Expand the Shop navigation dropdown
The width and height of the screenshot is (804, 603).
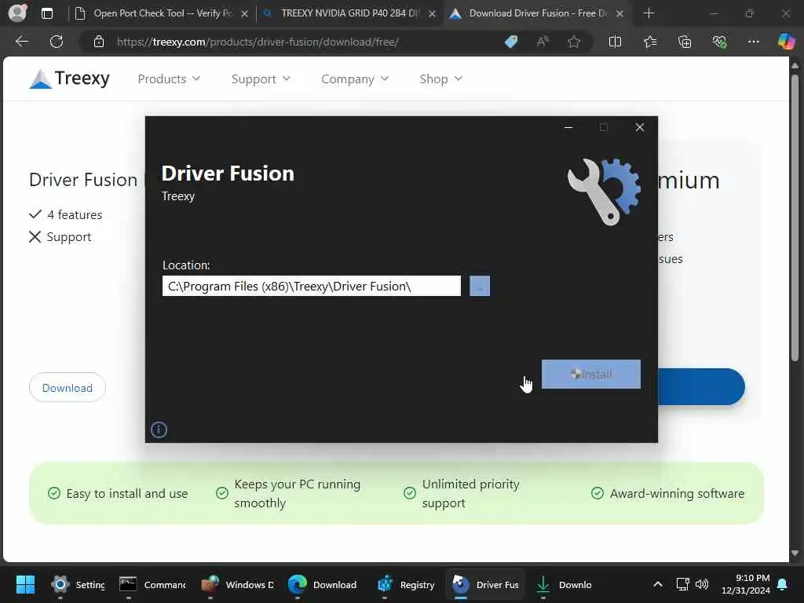(441, 79)
